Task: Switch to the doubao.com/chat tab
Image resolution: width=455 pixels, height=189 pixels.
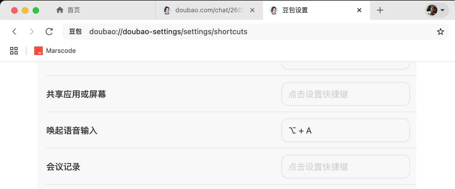Action: [x=206, y=10]
